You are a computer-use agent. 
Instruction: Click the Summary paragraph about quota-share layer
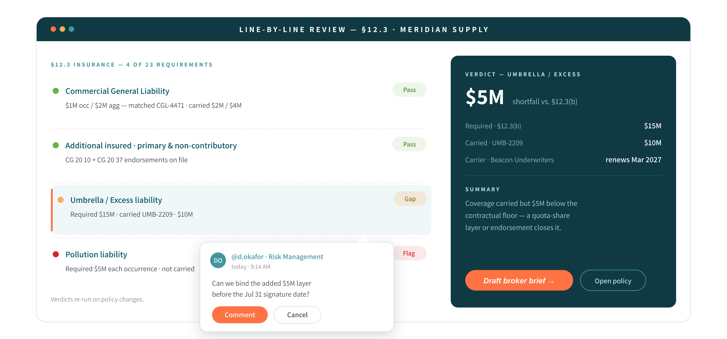[521, 216]
